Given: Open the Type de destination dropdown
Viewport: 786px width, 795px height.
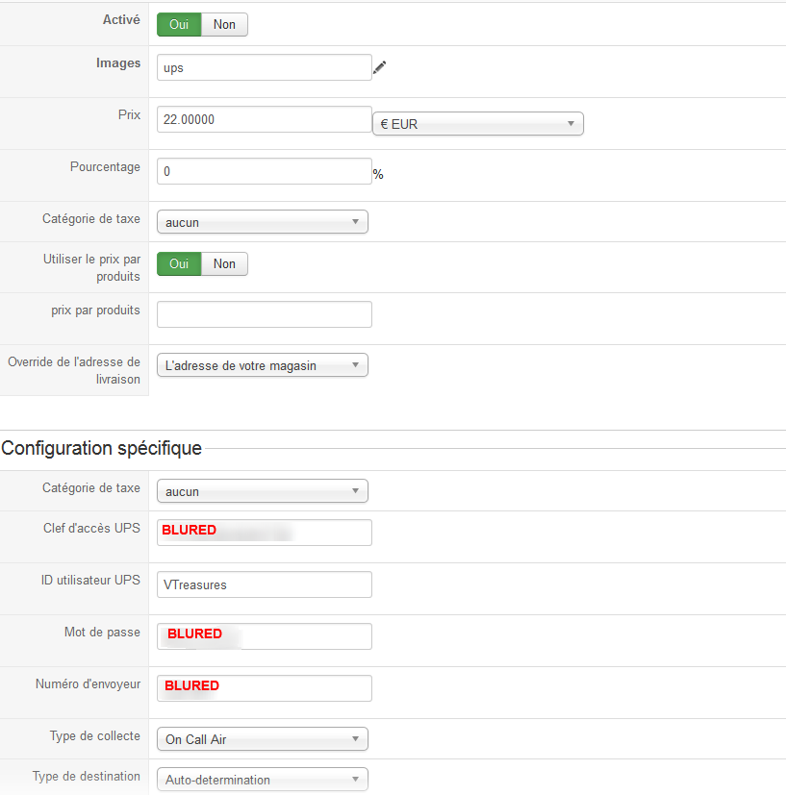Looking at the screenshot, I should (x=262, y=780).
